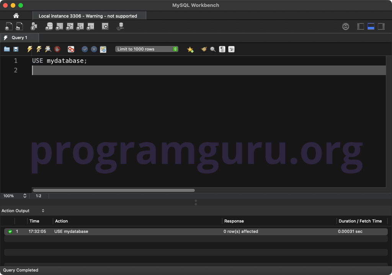Click the 17:32:05 time entry
This screenshot has width=392, height=275.
click(37, 231)
